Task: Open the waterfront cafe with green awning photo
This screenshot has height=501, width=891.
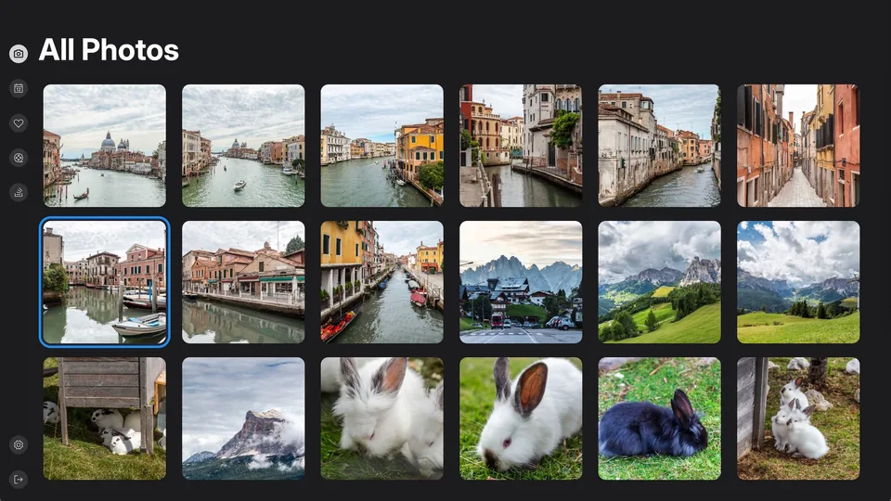Action: coord(243,282)
